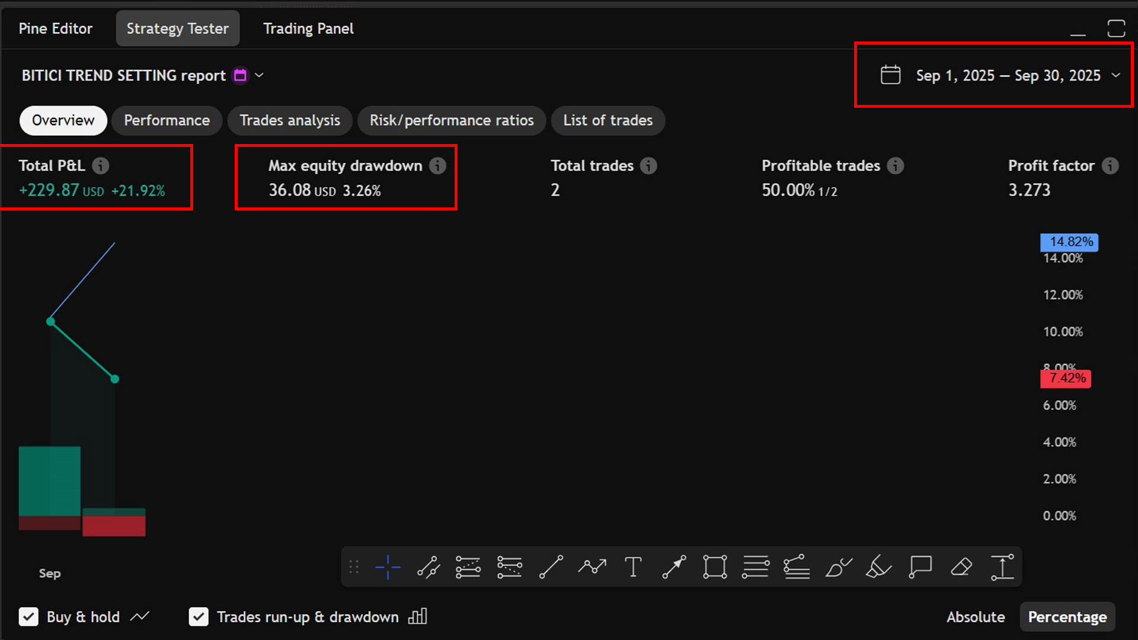Open Risk/performance ratios section

pos(451,120)
